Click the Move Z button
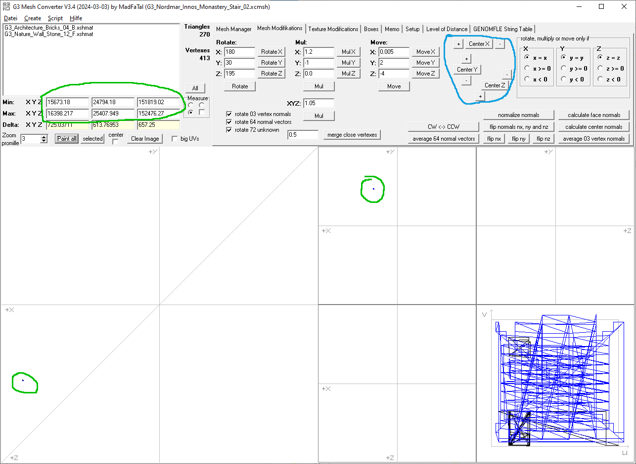The height and width of the screenshot is (464, 636). 425,74
